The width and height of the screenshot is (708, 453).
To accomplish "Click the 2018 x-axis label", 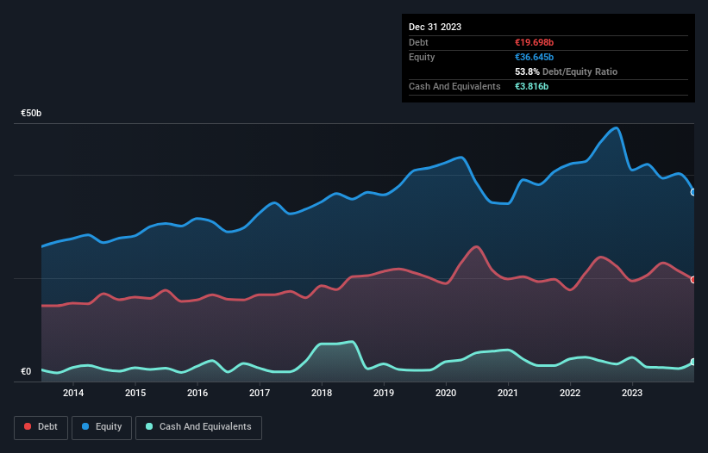I will 322,393.
